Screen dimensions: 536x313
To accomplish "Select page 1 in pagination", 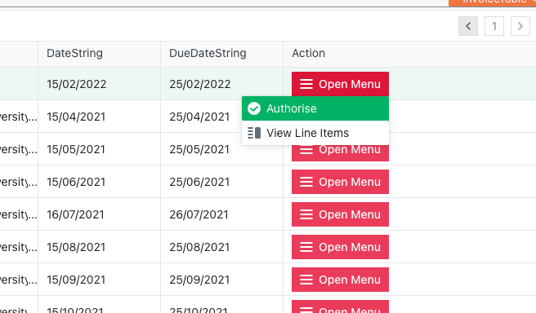I will [x=494, y=26].
